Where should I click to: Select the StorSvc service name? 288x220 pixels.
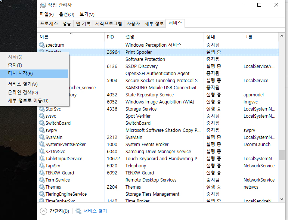pos(53,109)
